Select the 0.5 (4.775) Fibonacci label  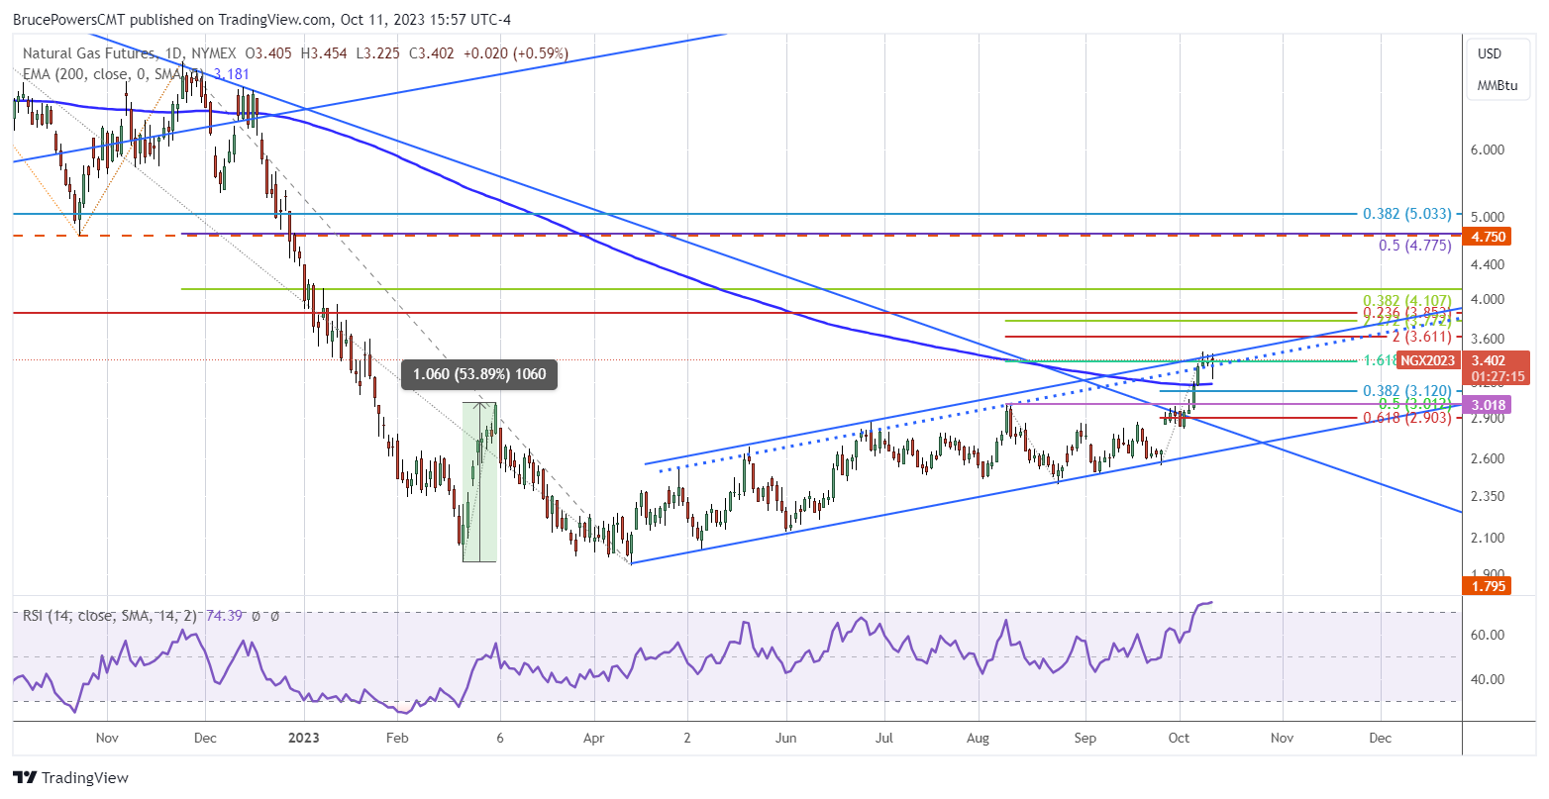click(1414, 246)
